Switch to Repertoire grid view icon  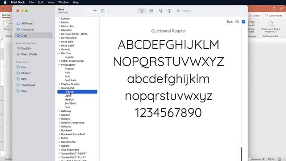coord(151,11)
